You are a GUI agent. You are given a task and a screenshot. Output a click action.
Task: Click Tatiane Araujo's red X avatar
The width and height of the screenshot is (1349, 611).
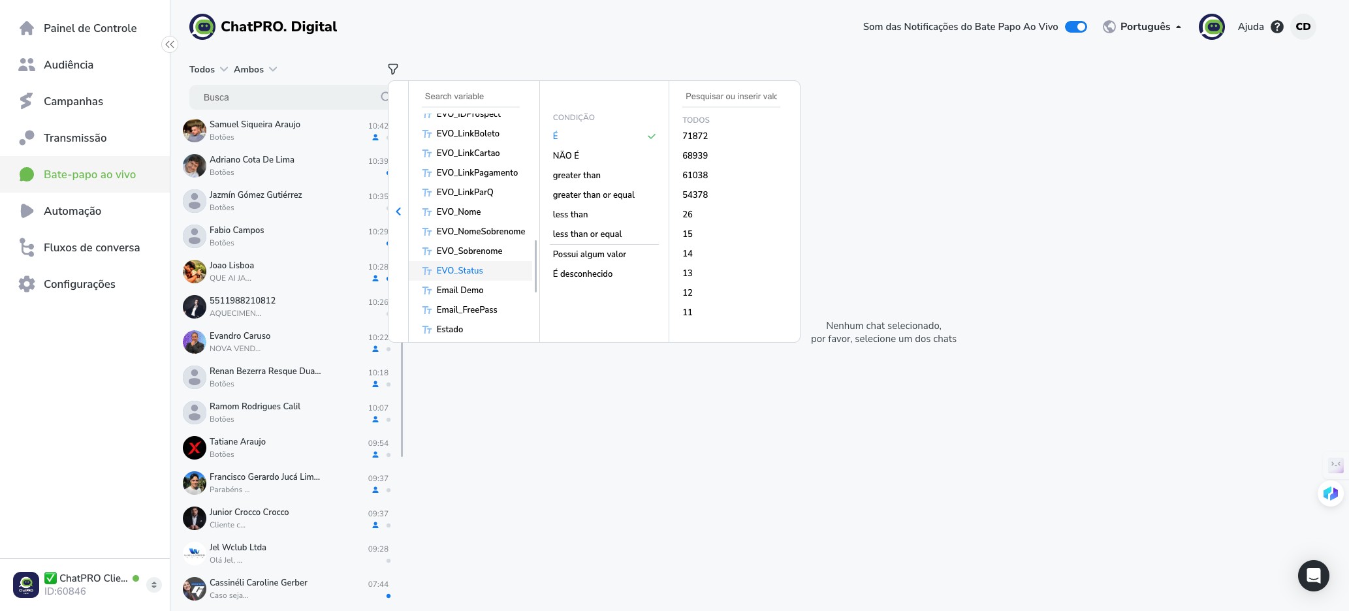(x=195, y=448)
